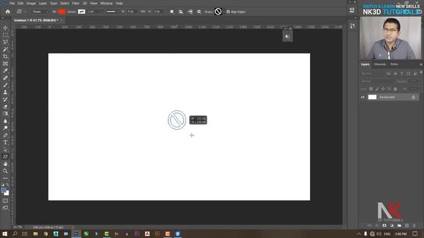Select the Clone Stamp tool
This screenshot has height=238, width=424.
(x=5, y=93)
